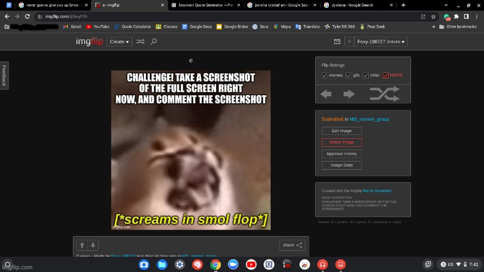Open the tab search chevron

click(446, 5)
